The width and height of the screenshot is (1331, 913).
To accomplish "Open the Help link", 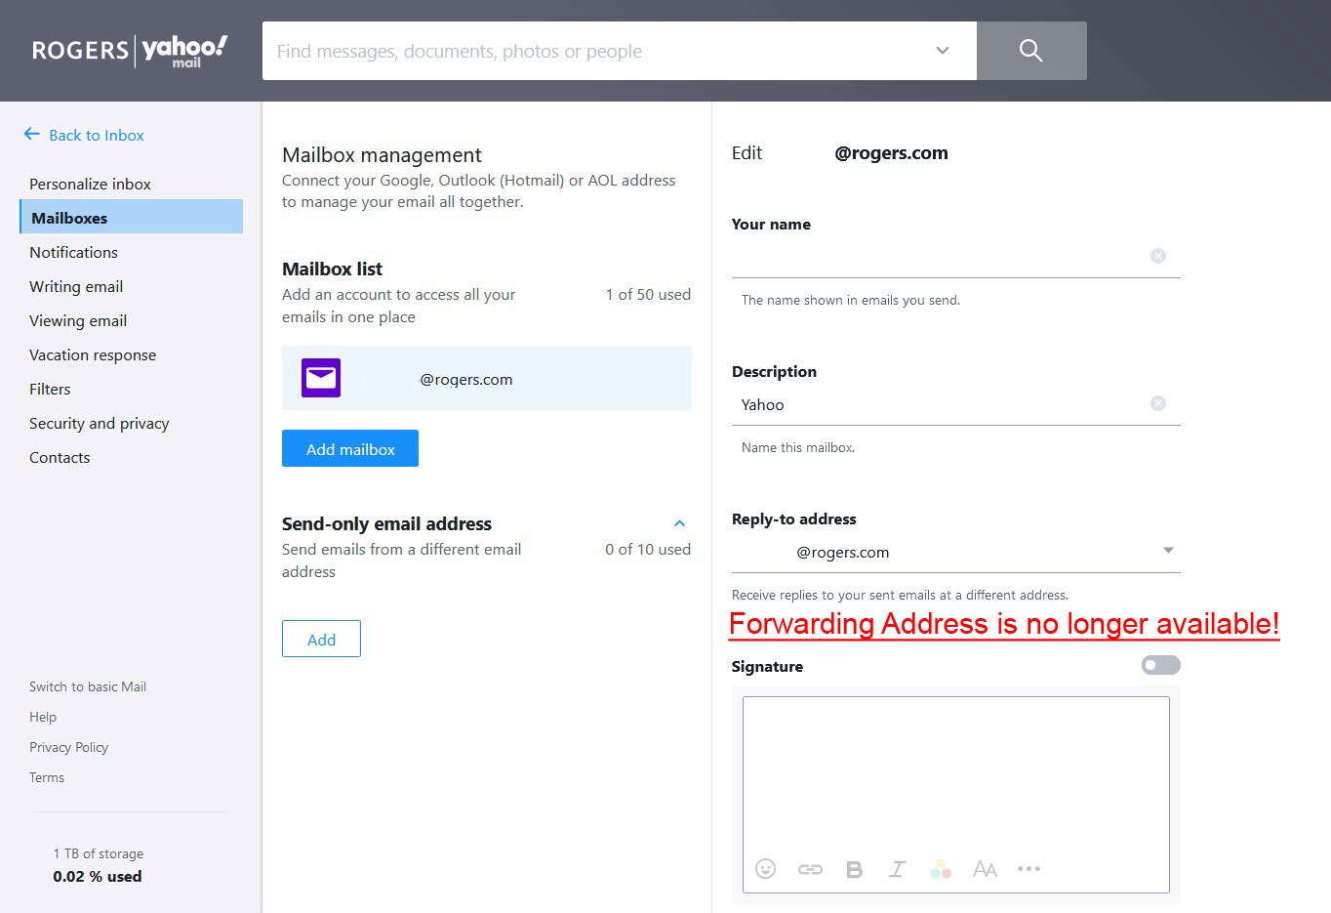I will (x=43, y=717).
